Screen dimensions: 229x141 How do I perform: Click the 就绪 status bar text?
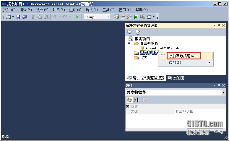[x=6, y=137]
